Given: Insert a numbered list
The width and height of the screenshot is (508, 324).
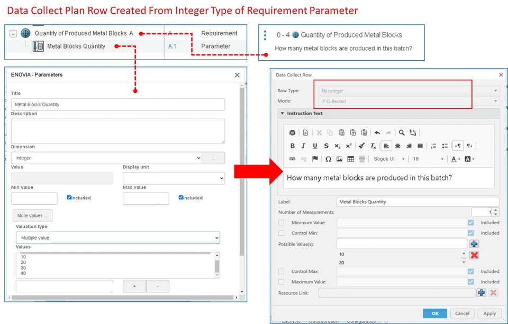Looking at the screenshot, I should (x=433, y=146).
